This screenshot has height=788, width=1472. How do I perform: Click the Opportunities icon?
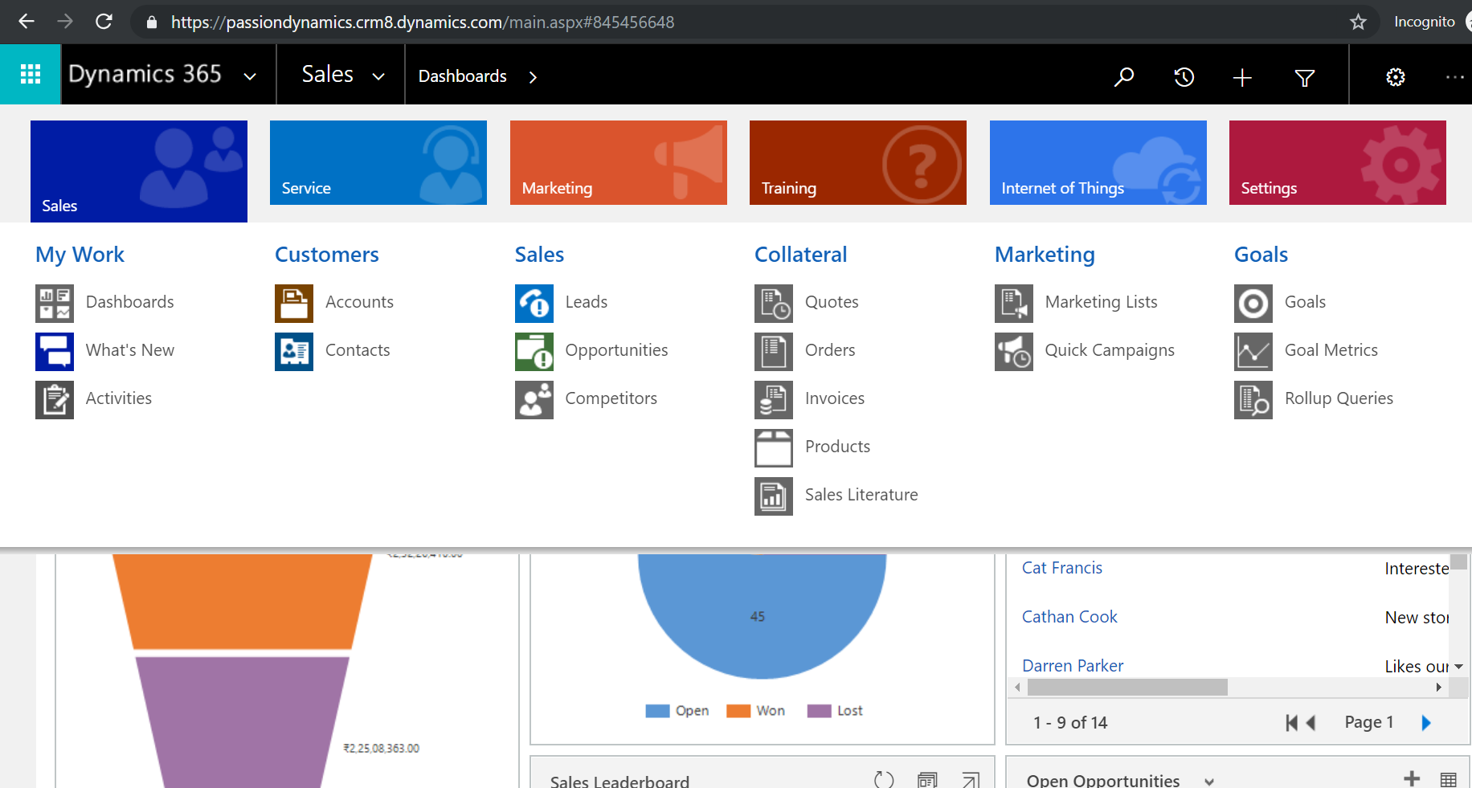click(534, 351)
